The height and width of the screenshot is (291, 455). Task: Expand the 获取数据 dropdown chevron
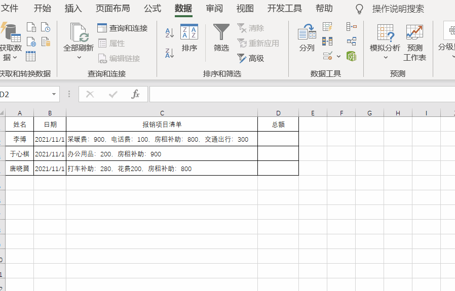point(15,58)
